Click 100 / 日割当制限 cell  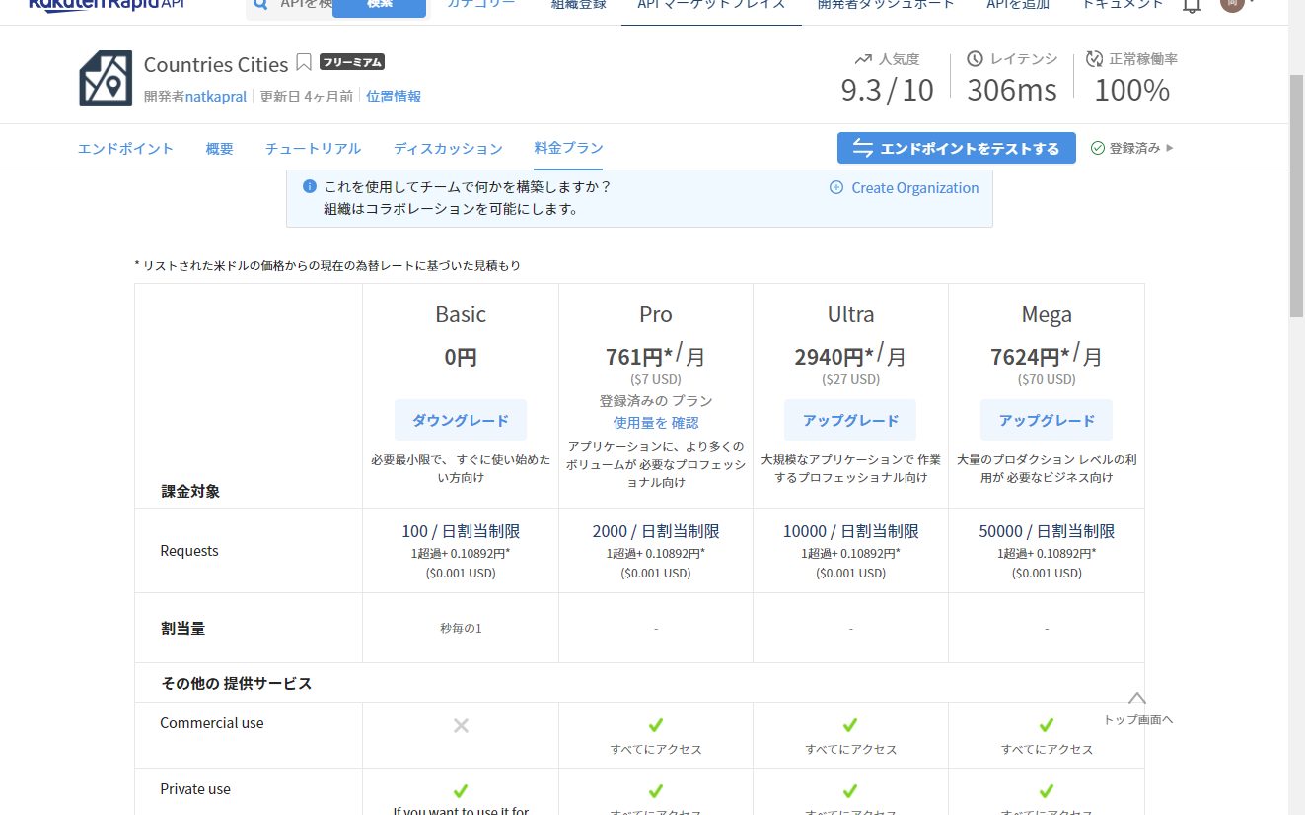point(461,531)
